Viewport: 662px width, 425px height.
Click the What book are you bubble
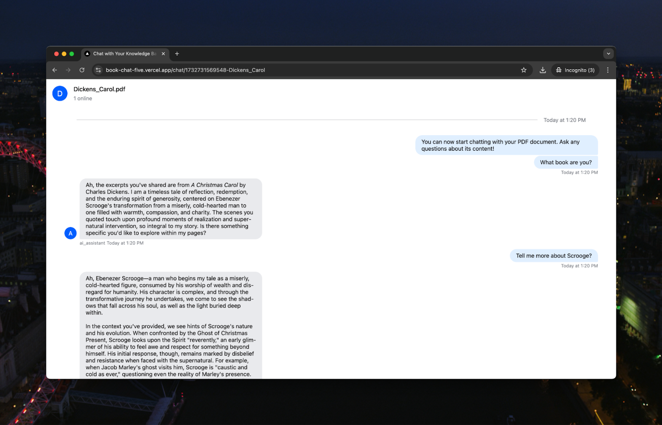(x=566, y=162)
